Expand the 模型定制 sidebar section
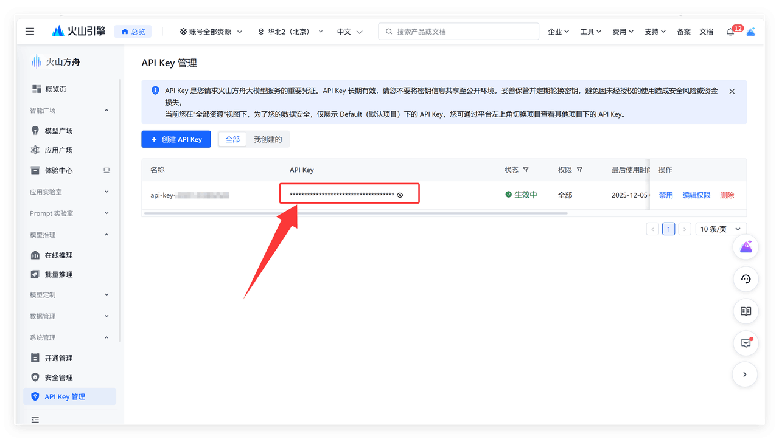 [69, 295]
